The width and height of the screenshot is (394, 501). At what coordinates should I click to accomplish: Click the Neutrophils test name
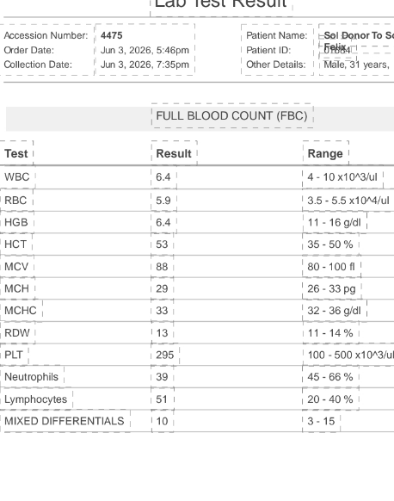pos(31,377)
